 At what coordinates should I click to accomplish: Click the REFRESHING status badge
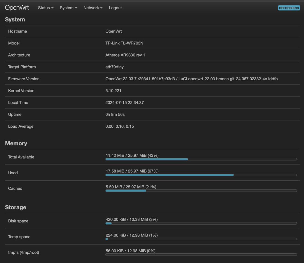[x=289, y=8]
